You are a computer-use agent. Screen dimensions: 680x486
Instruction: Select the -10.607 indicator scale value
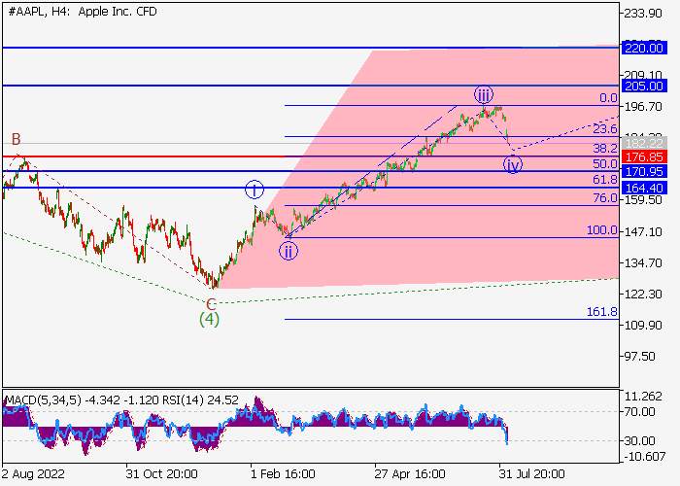click(x=644, y=457)
